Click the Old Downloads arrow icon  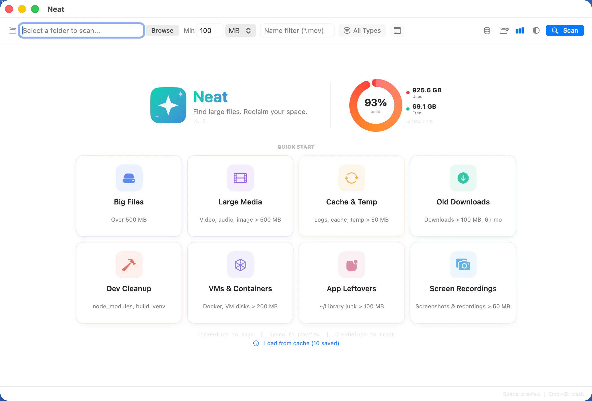click(463, 178)
